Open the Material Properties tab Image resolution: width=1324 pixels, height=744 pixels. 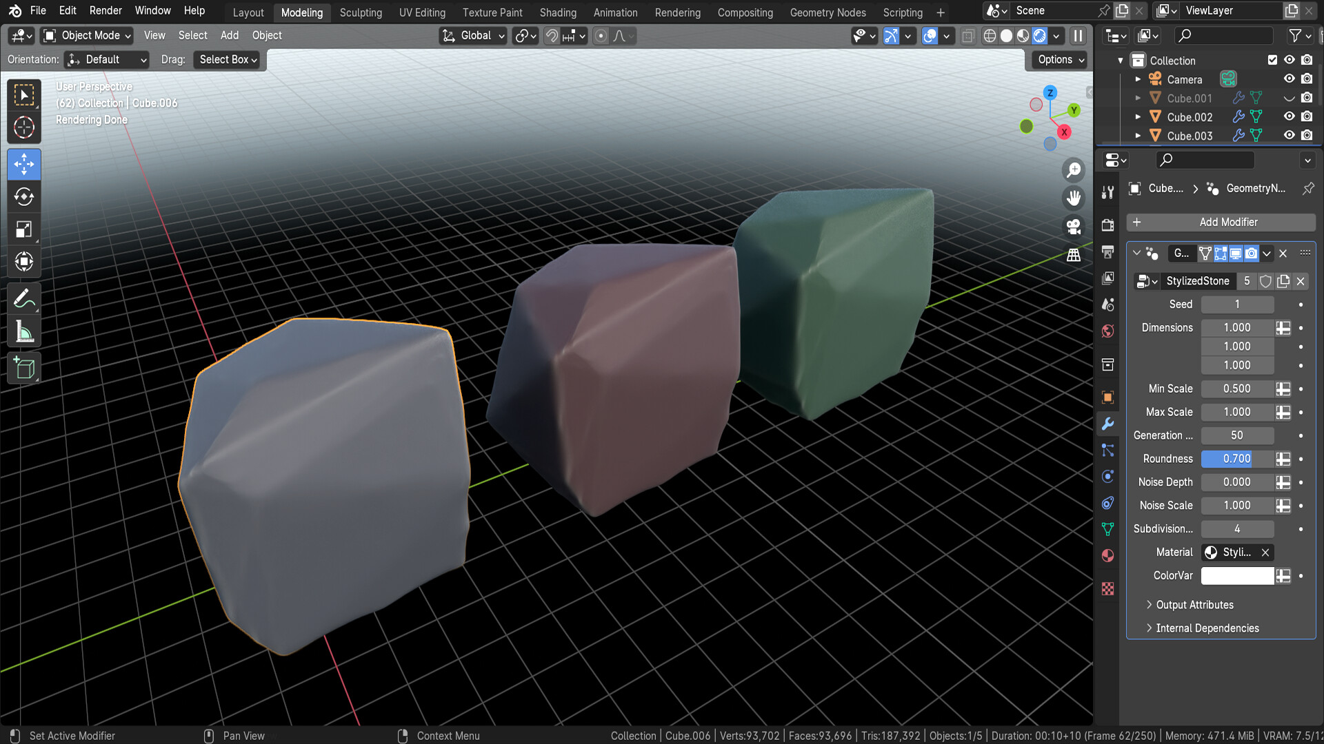[1107, 555]
